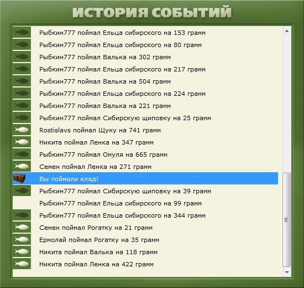Click the vertical scrollbar thumb

click(287, 220)
